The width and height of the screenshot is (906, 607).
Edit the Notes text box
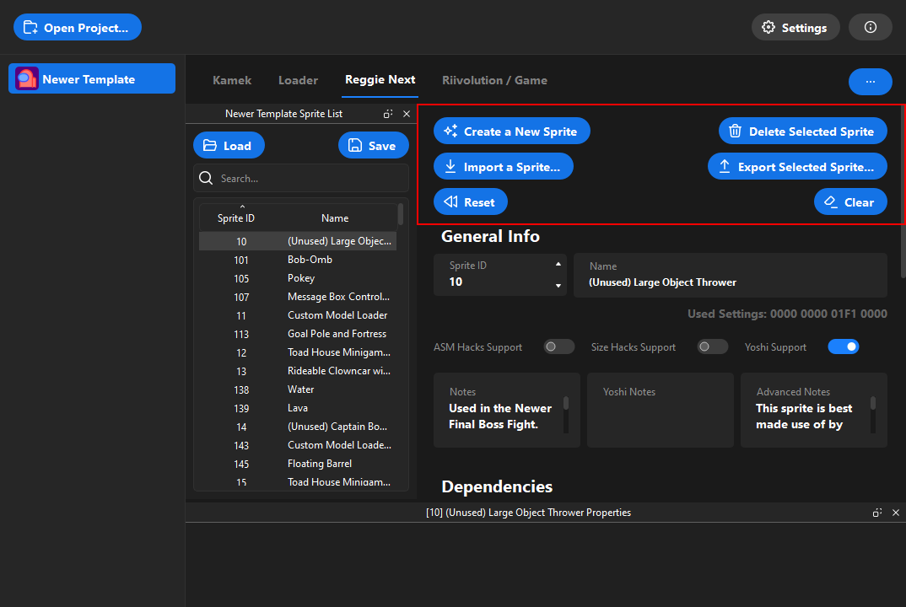click(507, 410)
